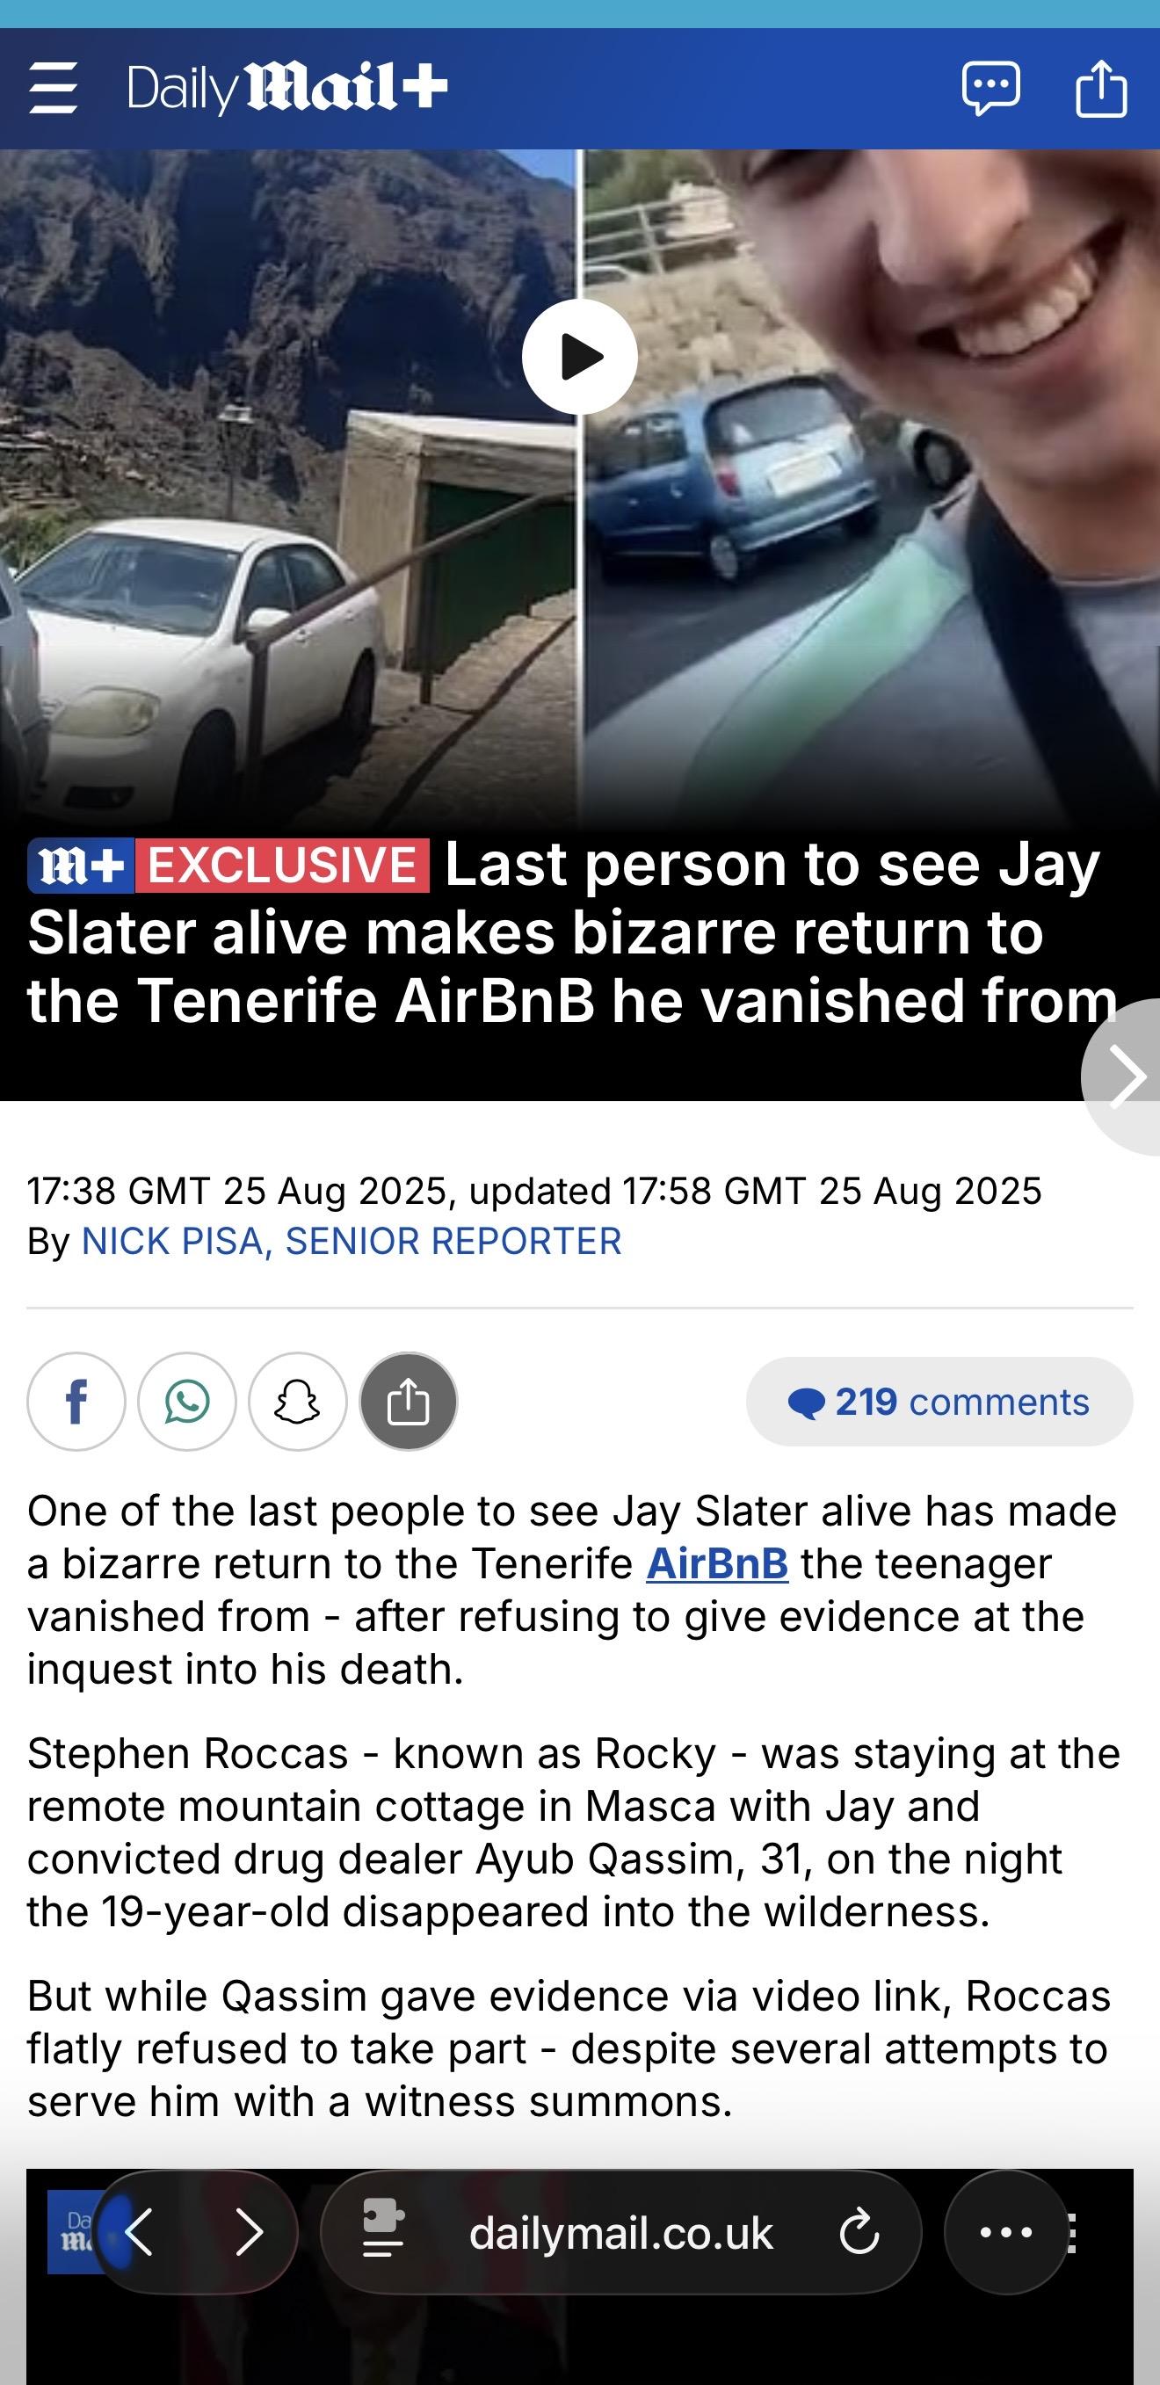Go to next story with right chevron

pos(1125,1076)
